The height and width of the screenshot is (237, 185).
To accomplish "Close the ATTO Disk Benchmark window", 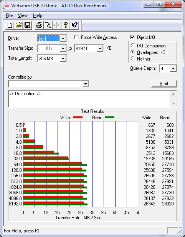I will tap(173, 4).
